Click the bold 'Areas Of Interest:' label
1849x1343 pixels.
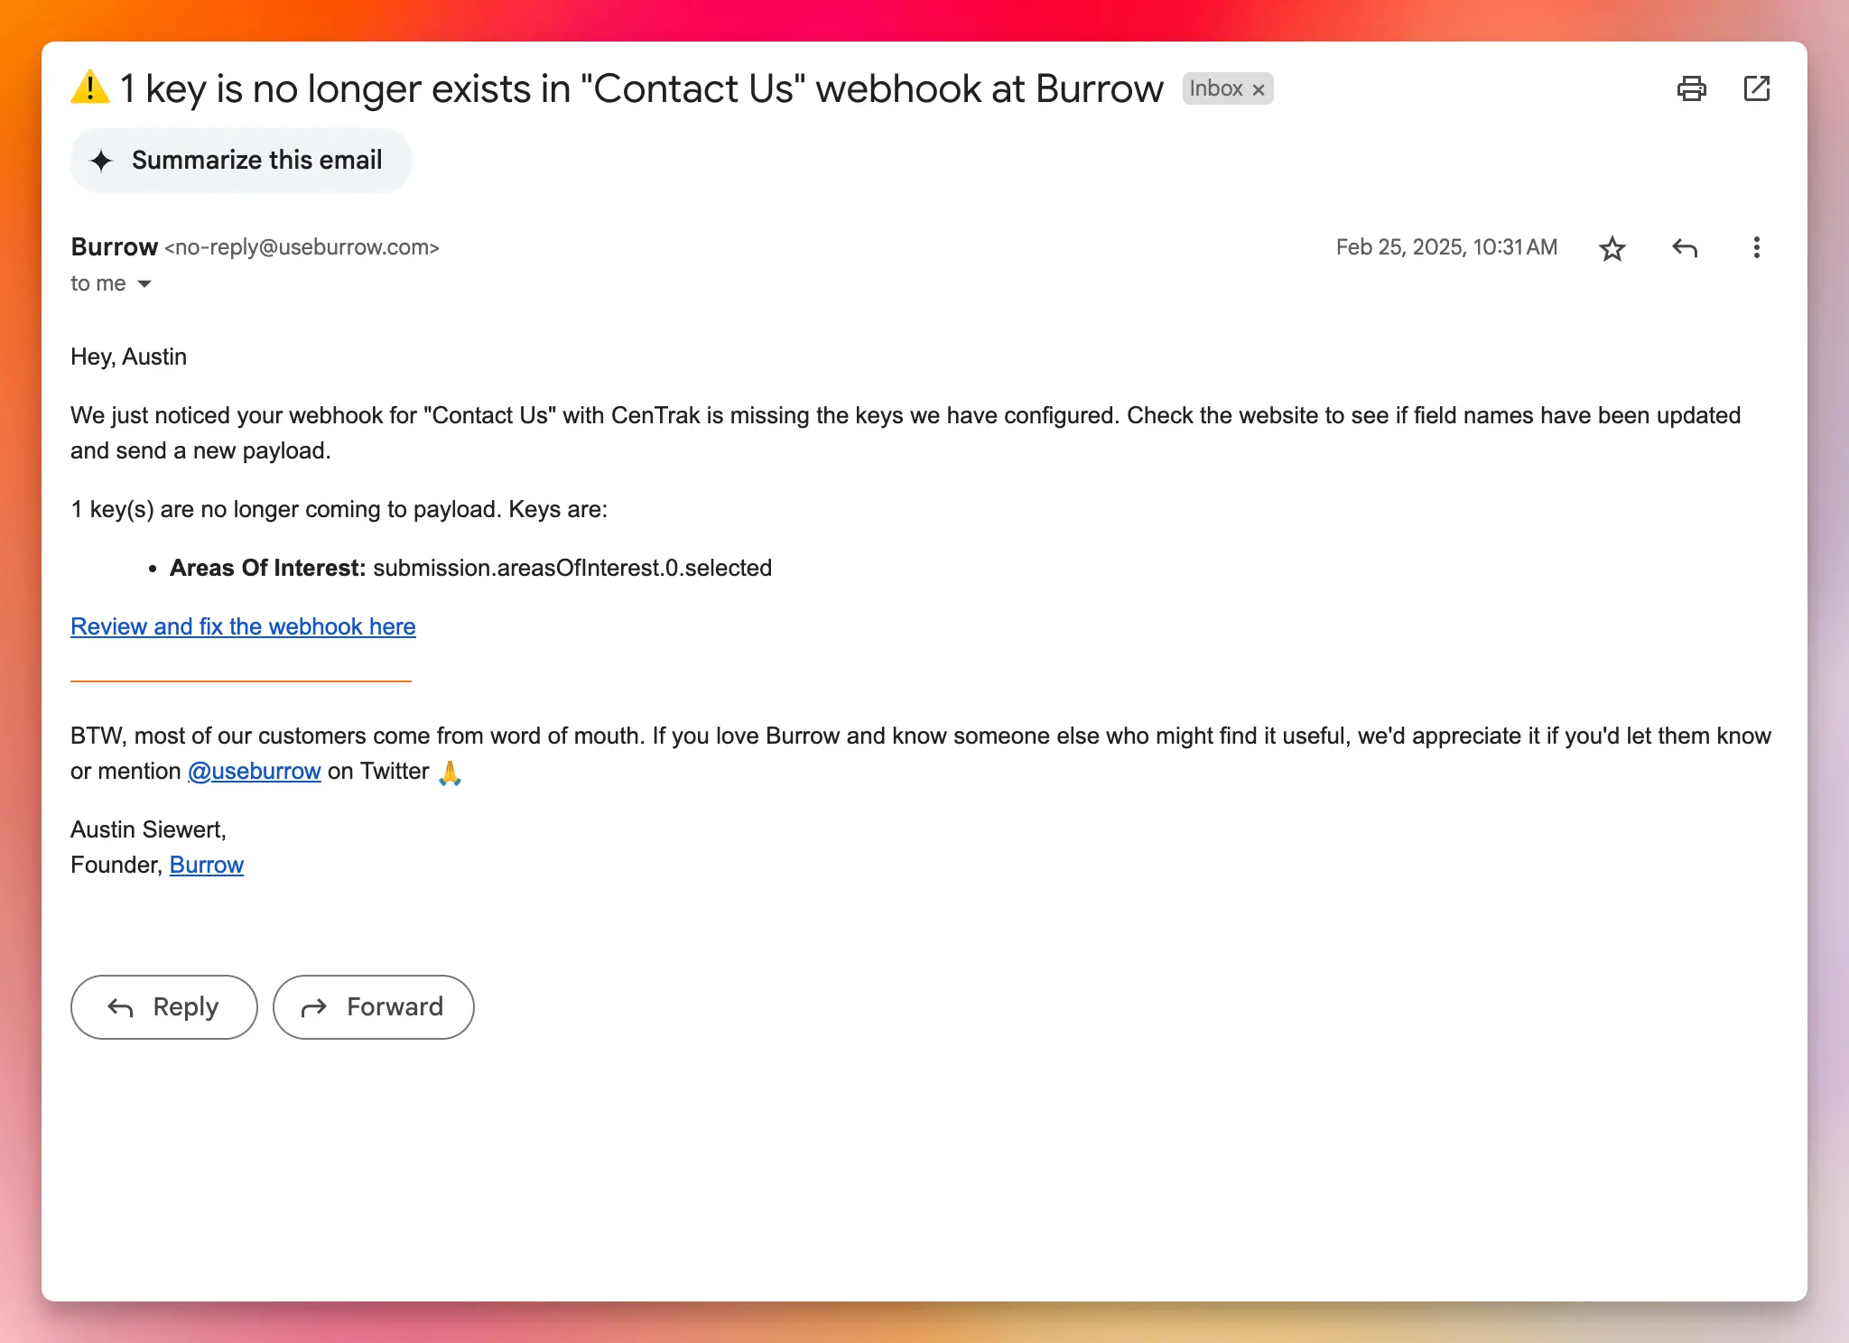click(x=268, y=568)
